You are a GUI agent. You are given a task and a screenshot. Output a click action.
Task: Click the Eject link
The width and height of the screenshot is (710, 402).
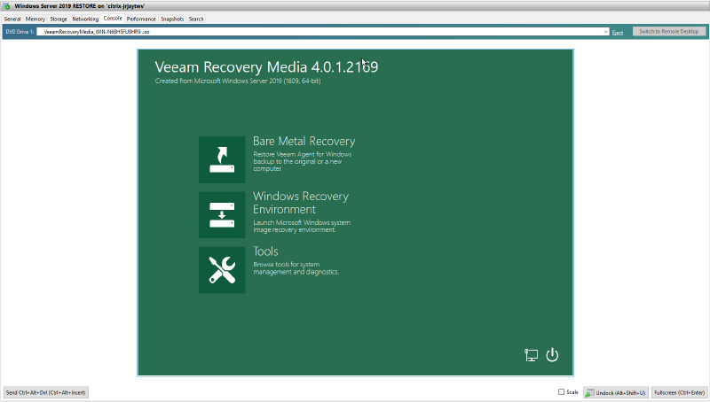click(617, 33)
